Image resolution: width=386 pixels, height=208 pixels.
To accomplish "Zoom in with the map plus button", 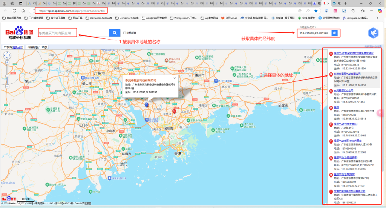I will [x=7, y=62].
